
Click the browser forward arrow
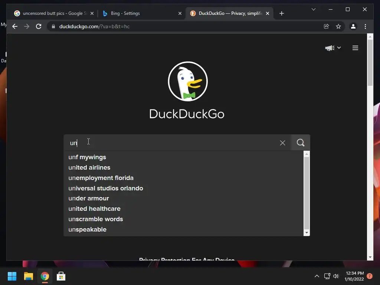(x=27, y=26)
